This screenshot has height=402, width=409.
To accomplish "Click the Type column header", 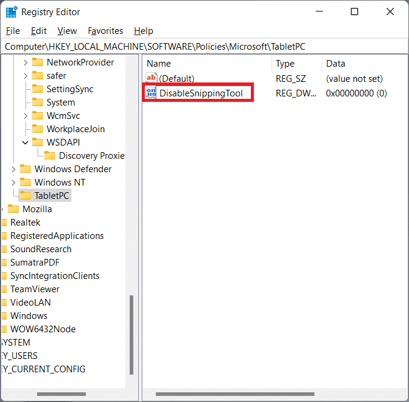I will (297, 64).
